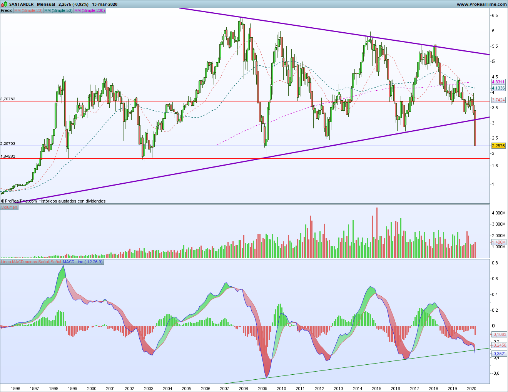Click the 3,7424 MM20 value tag
This screenshot has width=508, height=392.
click(x=498, y=100)
